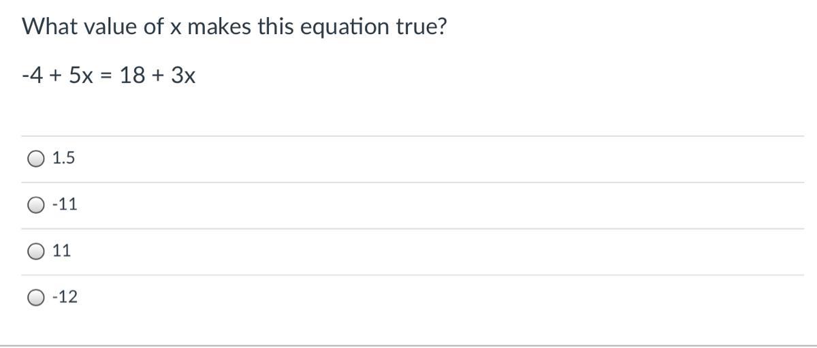Click the "1.5" answer label text
The height and width of the screenshot is (348, 817).
[64, 159]
